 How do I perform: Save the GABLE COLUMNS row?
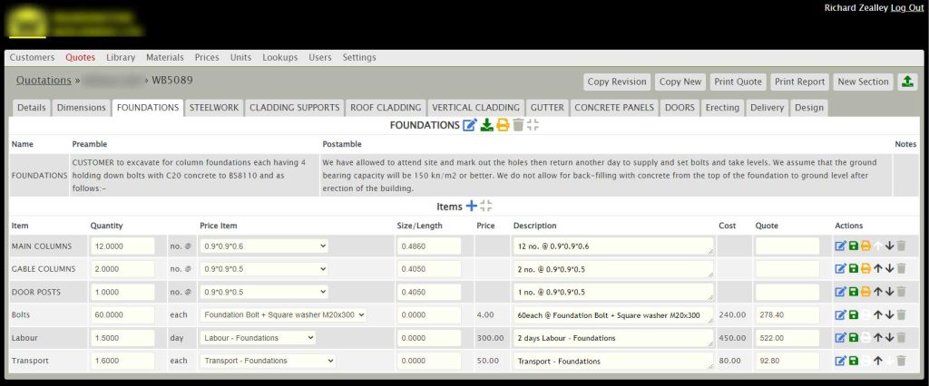[x=853, y=269]
